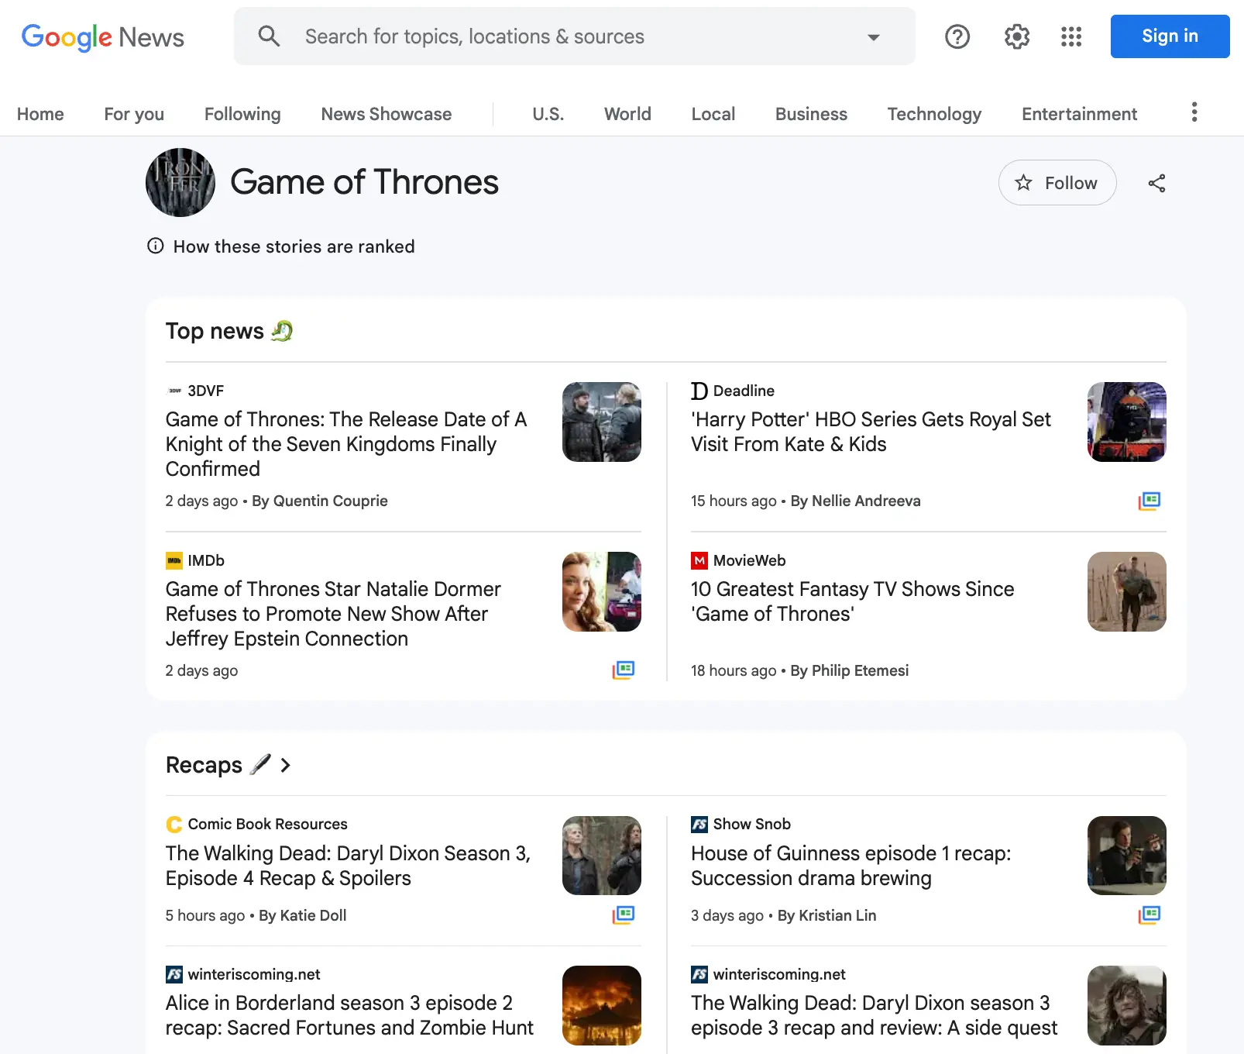
Task: Open Settings gear icon
Action: 1016,36
